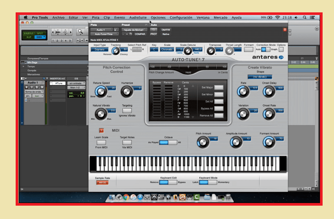Open the AudioSuite menu

(x=138, y=17)
